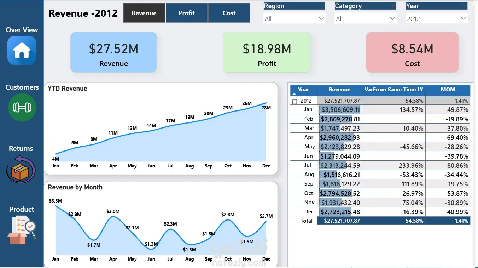Select the Jan row in table
Image resolution: width=478 pixels, height=268 pixels.
[x=380, y=109]
